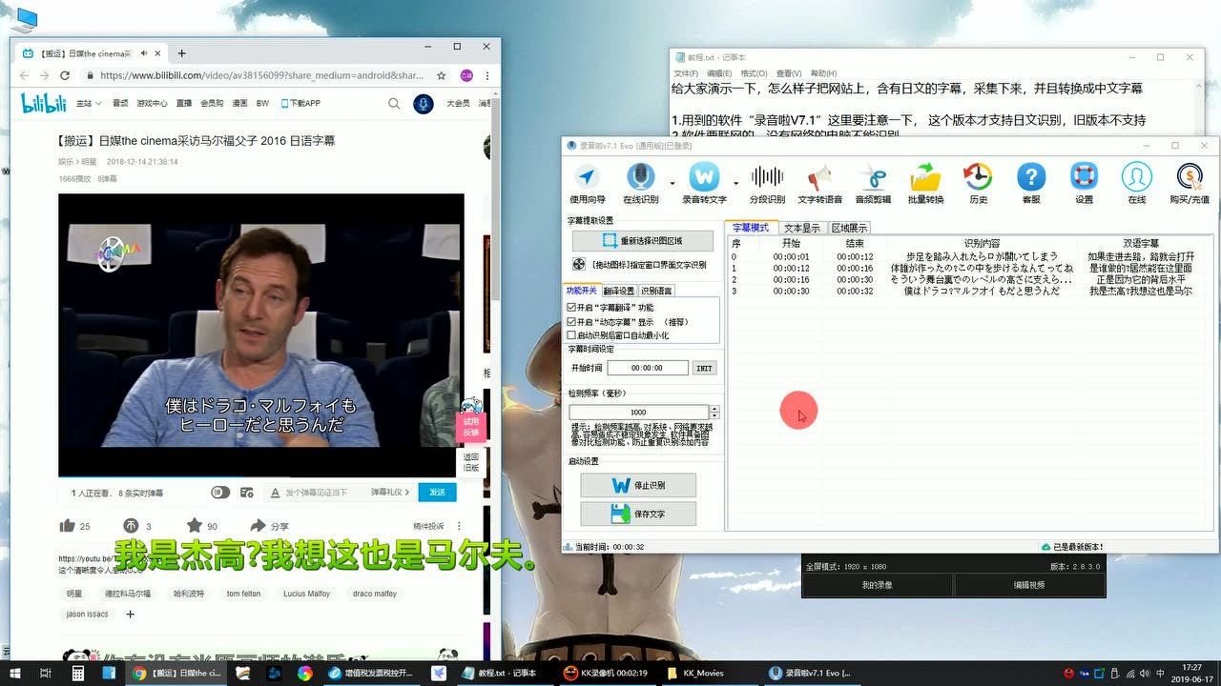Reload the Chrome page
This screenshot has width=1221, height=686.
64,75
